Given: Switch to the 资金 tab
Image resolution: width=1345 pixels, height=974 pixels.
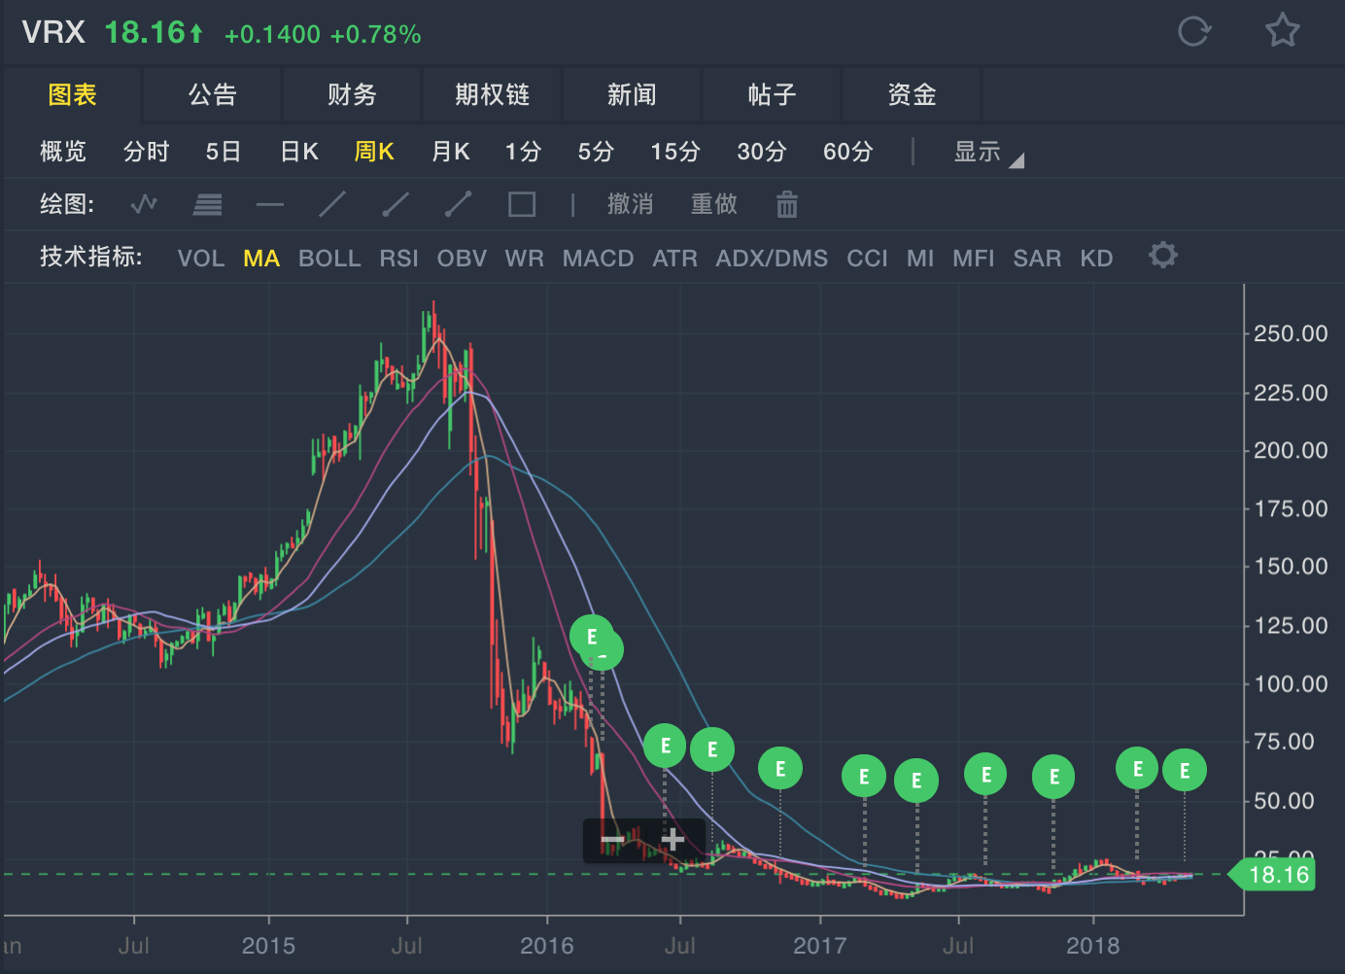Looking at the screenshot, I should (x=912, y=94).
